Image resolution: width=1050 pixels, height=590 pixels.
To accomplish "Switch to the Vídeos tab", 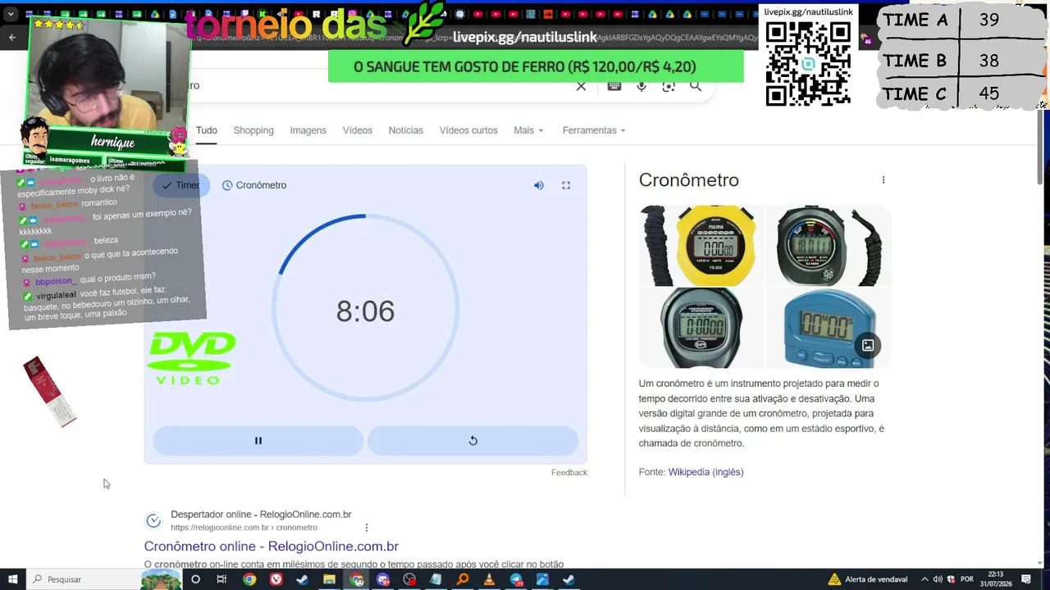I will tap(358, 130).
